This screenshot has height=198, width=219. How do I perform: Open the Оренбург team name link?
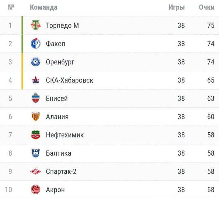tap(60, 62)
